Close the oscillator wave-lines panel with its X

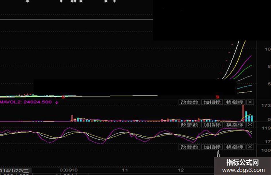250,125
